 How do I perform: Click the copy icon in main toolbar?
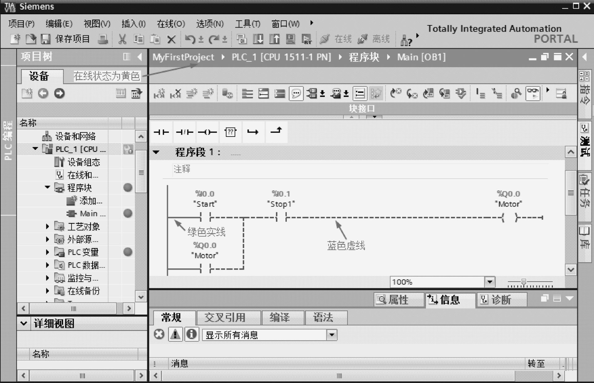point(139,39)
